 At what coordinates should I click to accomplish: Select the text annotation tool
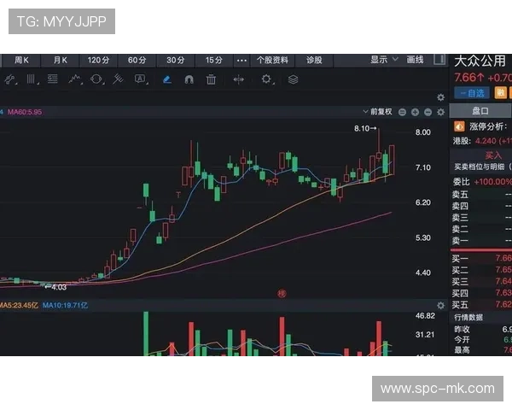(x=140, y=79)
